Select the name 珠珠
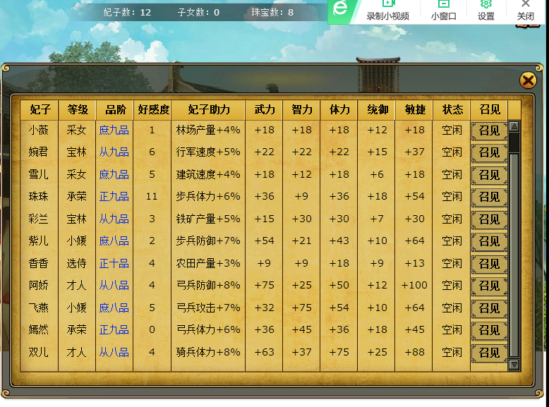The height and width of the screenshot is (407, 549). [39, 197]
